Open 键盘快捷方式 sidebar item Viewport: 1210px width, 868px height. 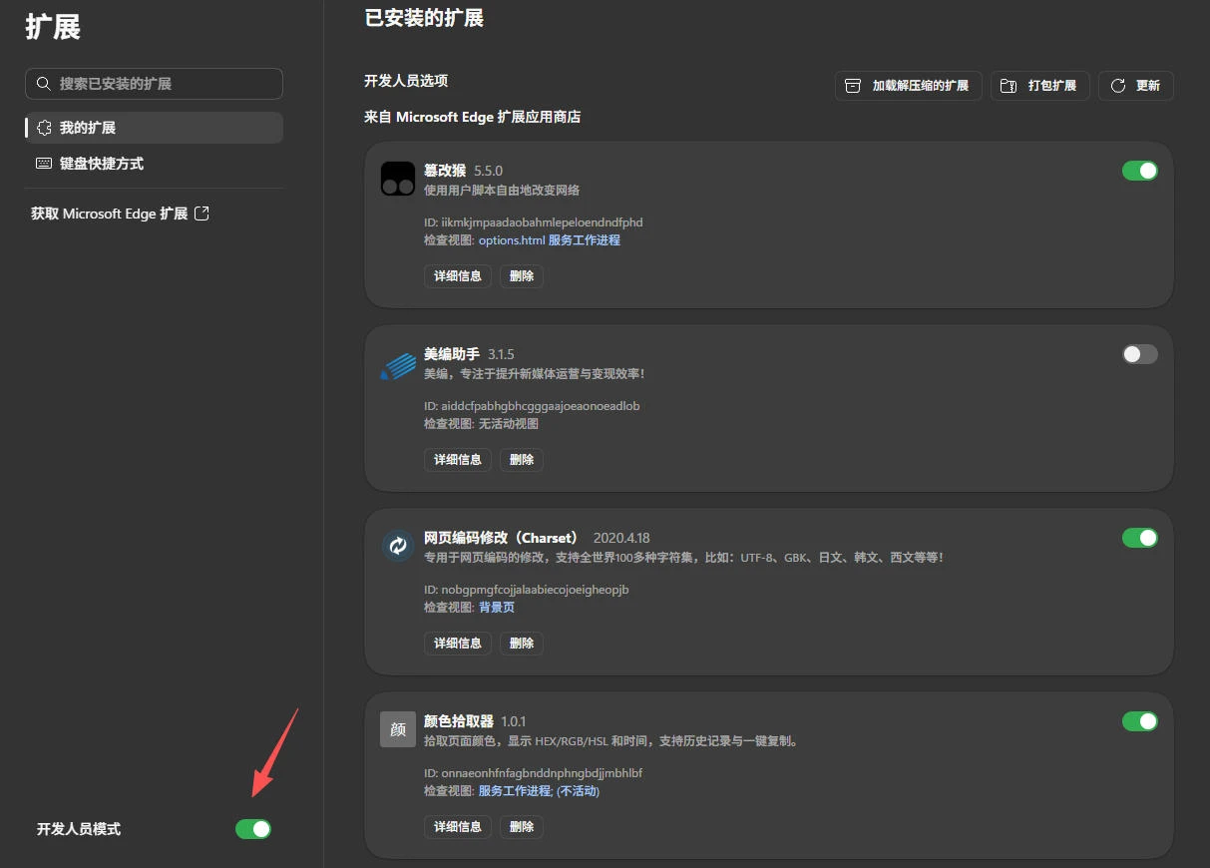[154, 164]
